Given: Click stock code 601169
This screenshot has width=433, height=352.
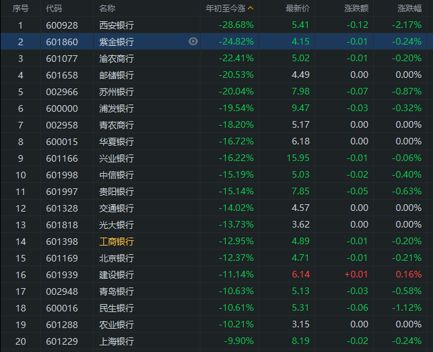Looking at the screenshot, I should click(x=62, y=258).
